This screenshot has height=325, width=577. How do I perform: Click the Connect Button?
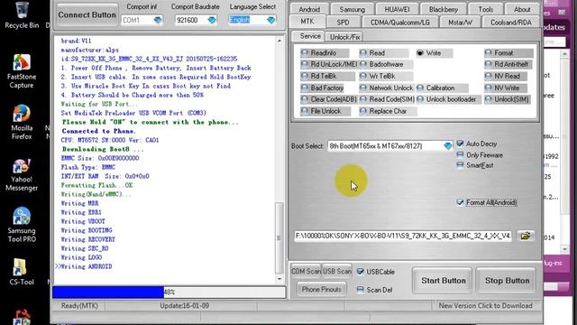click(x=87, y=15)
